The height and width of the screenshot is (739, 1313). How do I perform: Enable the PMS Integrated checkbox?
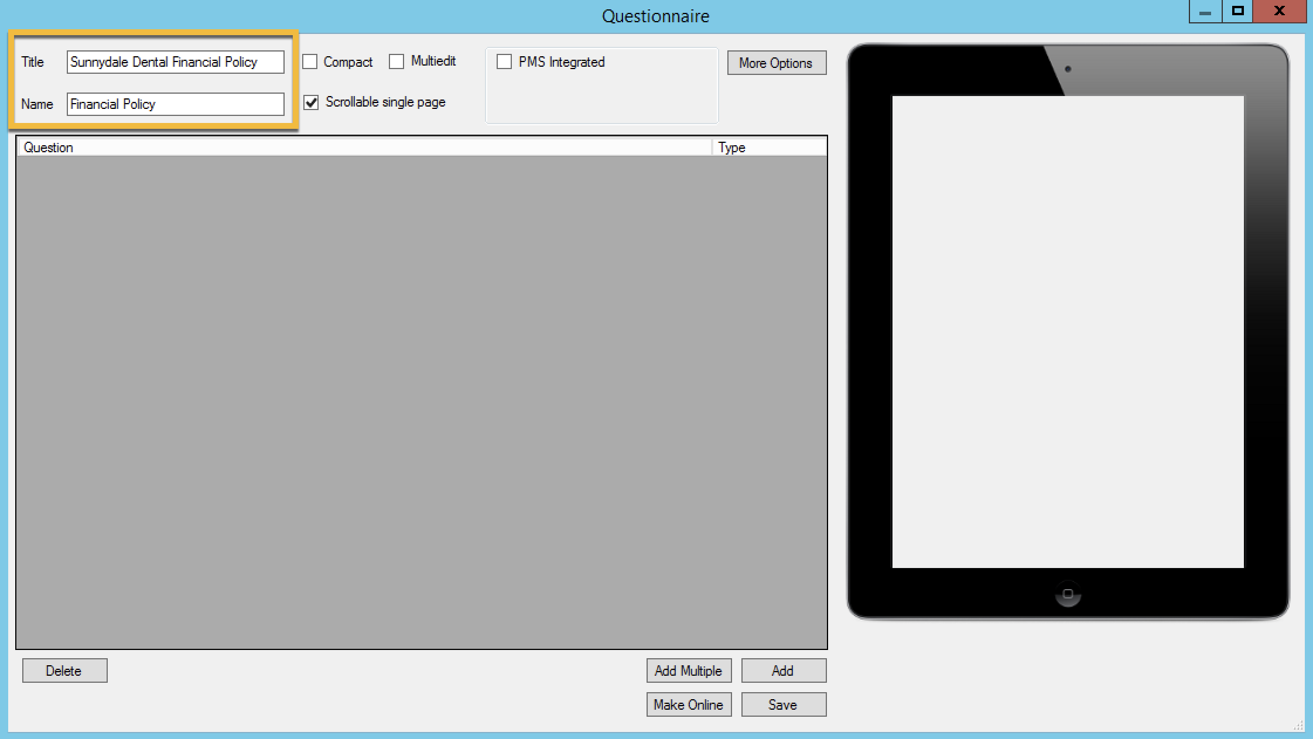504,61
